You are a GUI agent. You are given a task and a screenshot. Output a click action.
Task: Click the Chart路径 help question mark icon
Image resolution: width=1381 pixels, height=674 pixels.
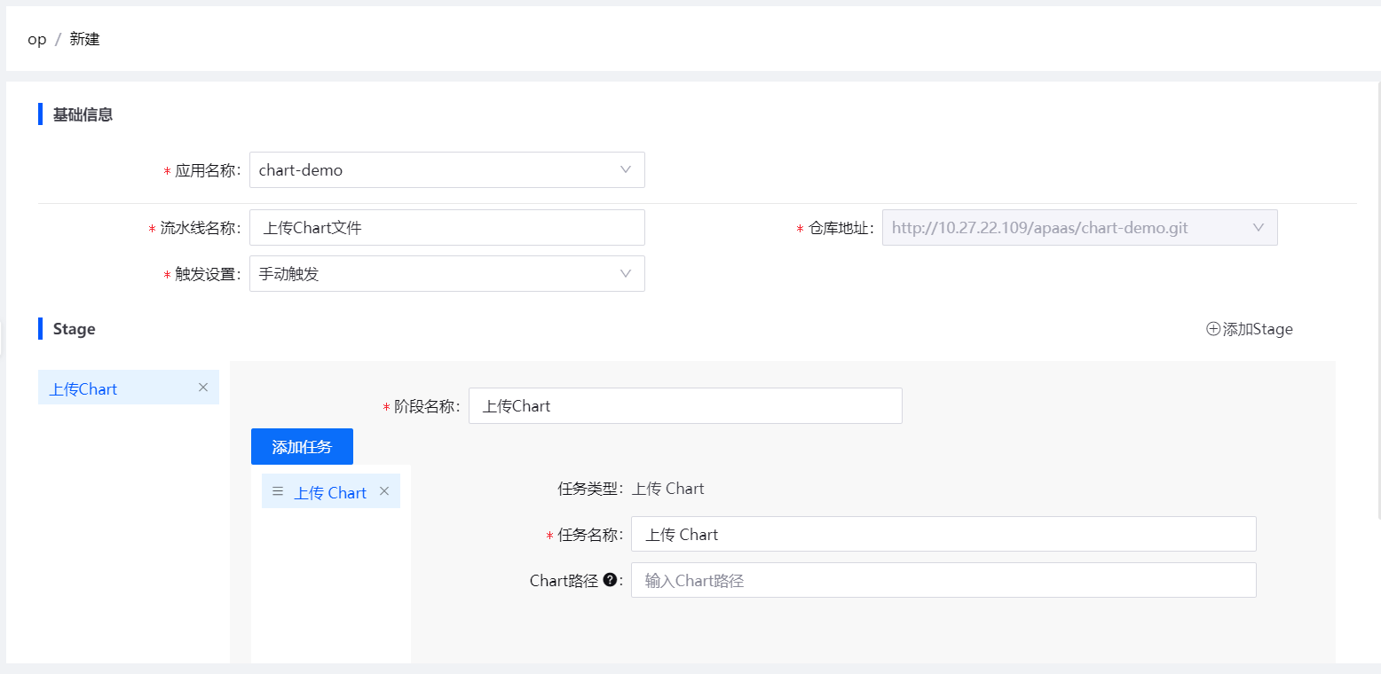pyautogui.click(x=610, y=580)
